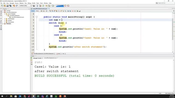This screenshot has width=175, height=98.
Task: Select the ControlFlowStatements (run) output tab
Action: pos(50,58)
